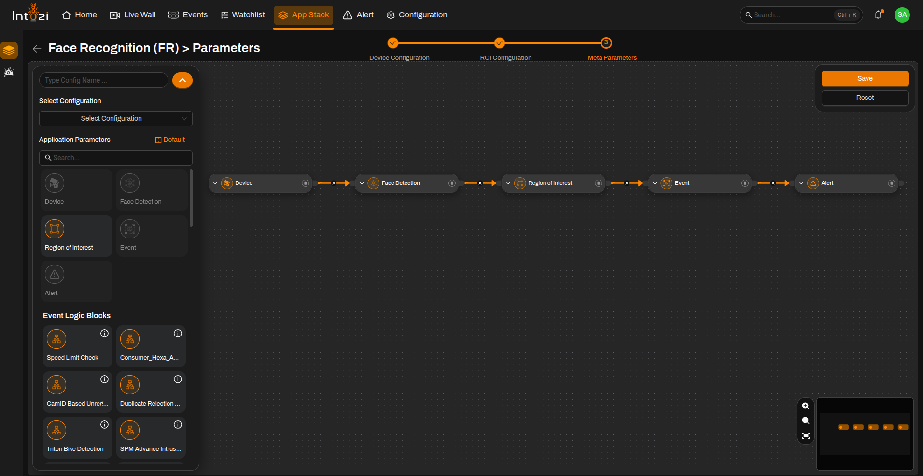The height and width of the screenshot is (476, 923).
Task: Collapse the config panel with orange chevron
Action: pyautogui.click(x=182, y=81)
